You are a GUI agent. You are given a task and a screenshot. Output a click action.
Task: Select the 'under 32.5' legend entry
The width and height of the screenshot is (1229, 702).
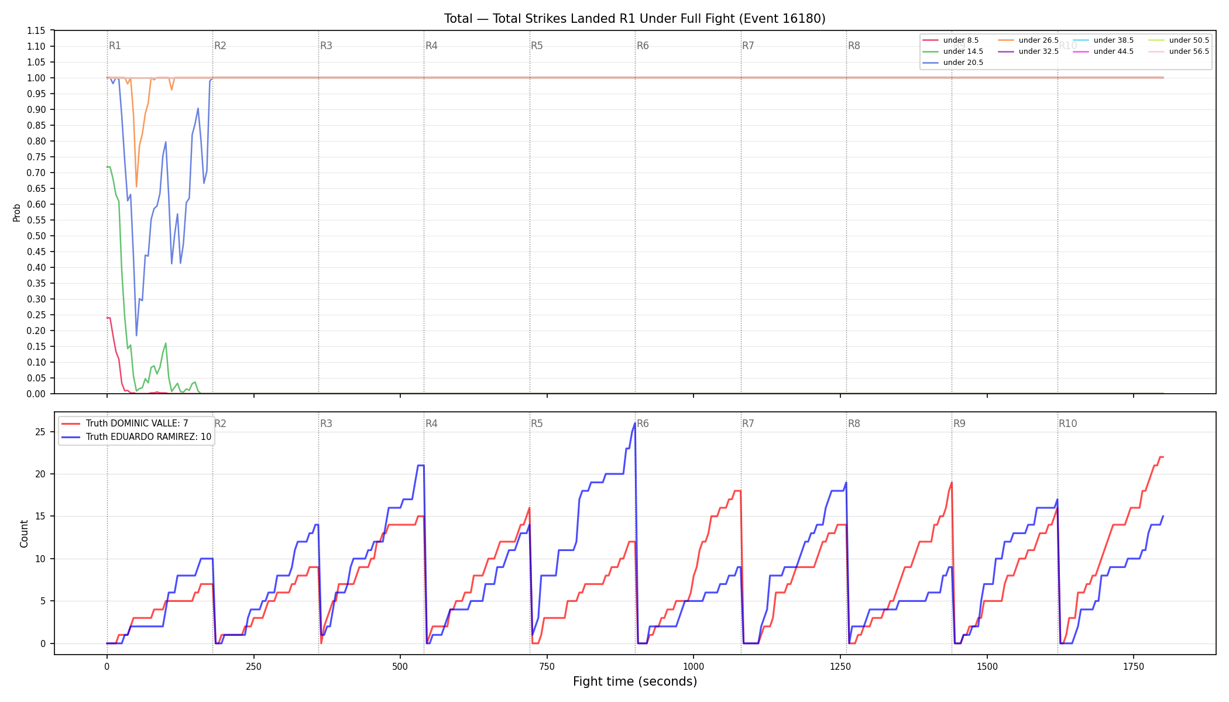tap(1029, 51)
